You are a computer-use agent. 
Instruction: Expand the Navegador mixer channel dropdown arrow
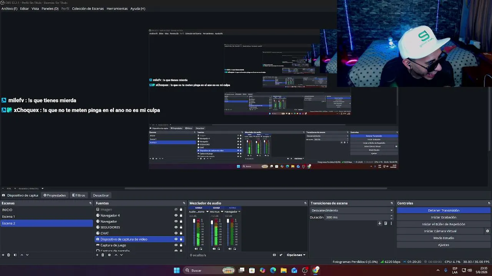[x=239, y=212]
